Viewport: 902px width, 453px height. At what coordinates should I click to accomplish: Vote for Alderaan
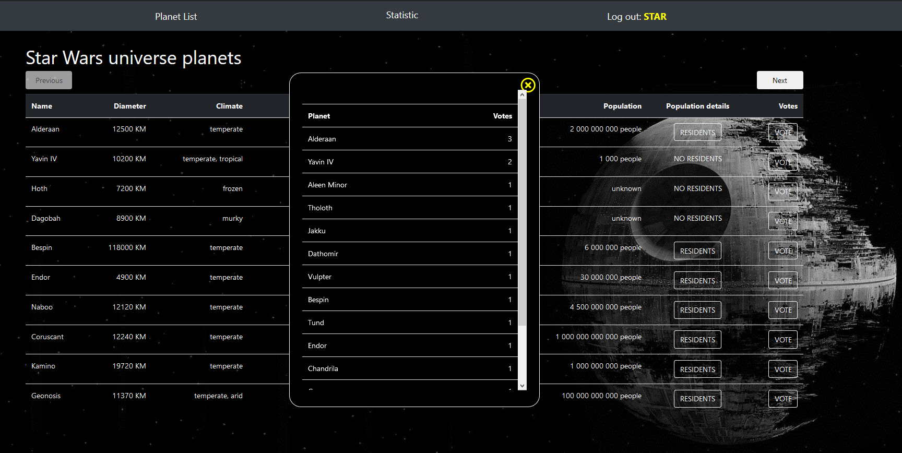click(783, 133)
